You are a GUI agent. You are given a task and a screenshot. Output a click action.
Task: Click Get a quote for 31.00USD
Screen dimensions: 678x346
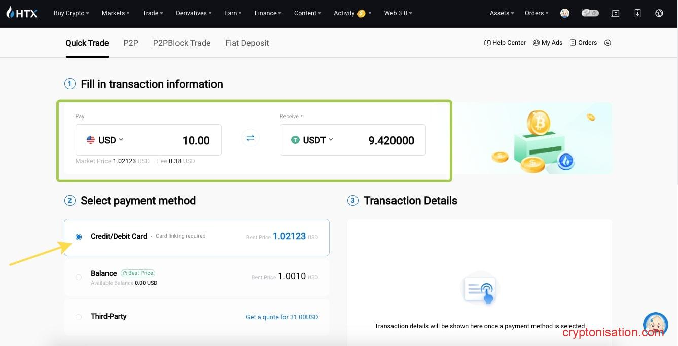(x=282, y=317)
